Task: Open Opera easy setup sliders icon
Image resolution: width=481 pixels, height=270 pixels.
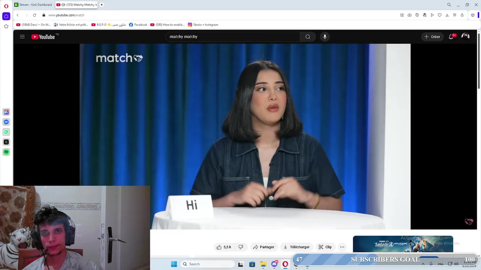Action: coord(455,15)
